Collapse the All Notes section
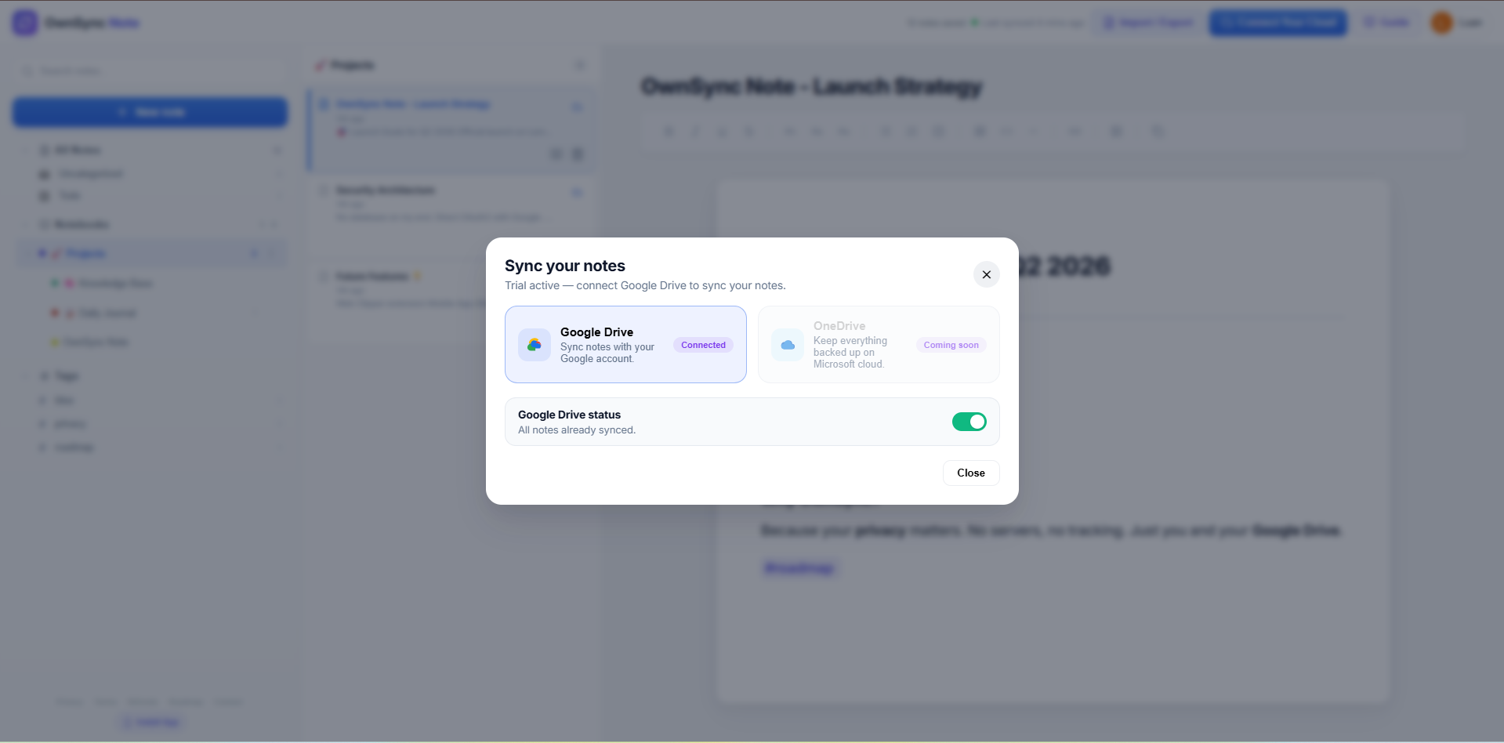This screenshot has height=743, width=1504. point(25,150)
